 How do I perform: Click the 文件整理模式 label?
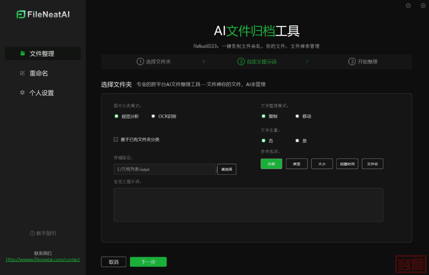(274, 105)
